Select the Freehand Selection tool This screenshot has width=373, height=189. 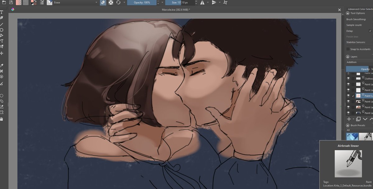[2, 101]
